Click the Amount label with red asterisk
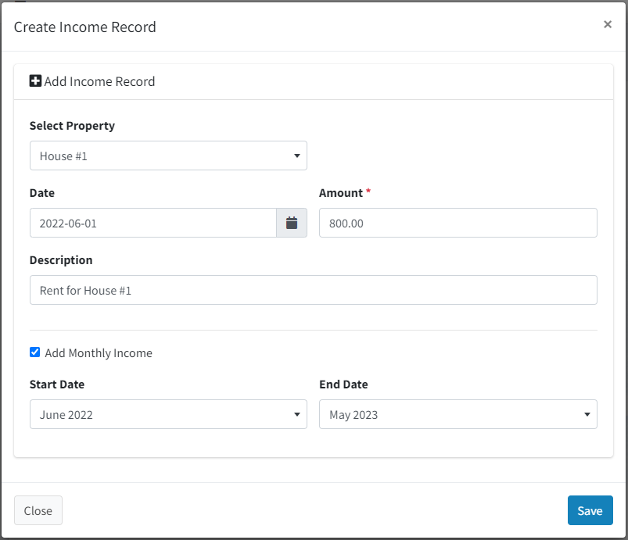 point(345,193)
